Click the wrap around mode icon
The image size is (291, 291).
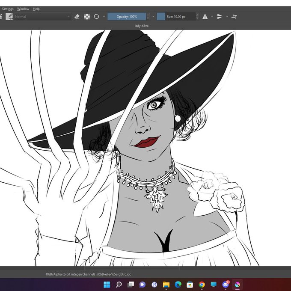(x=234, y=17)
